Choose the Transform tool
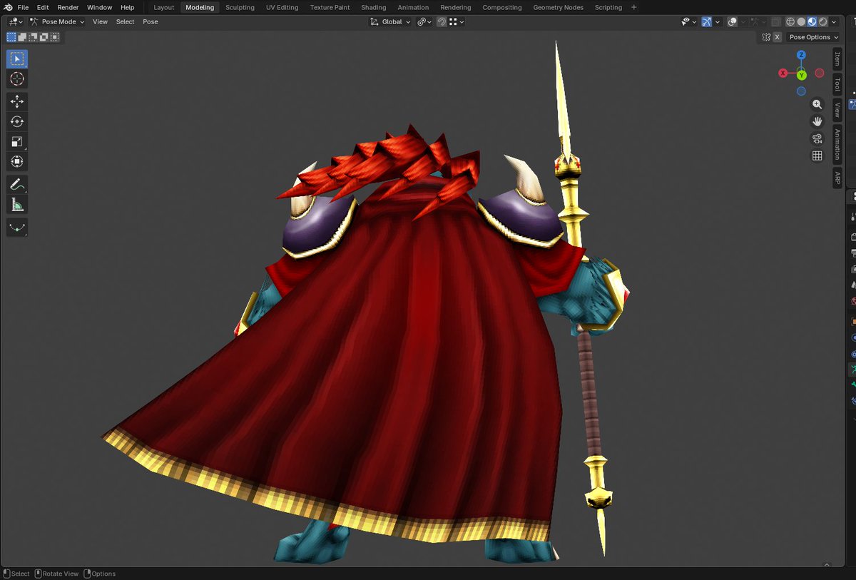The image size is (856, 580). tap(17, 162)
